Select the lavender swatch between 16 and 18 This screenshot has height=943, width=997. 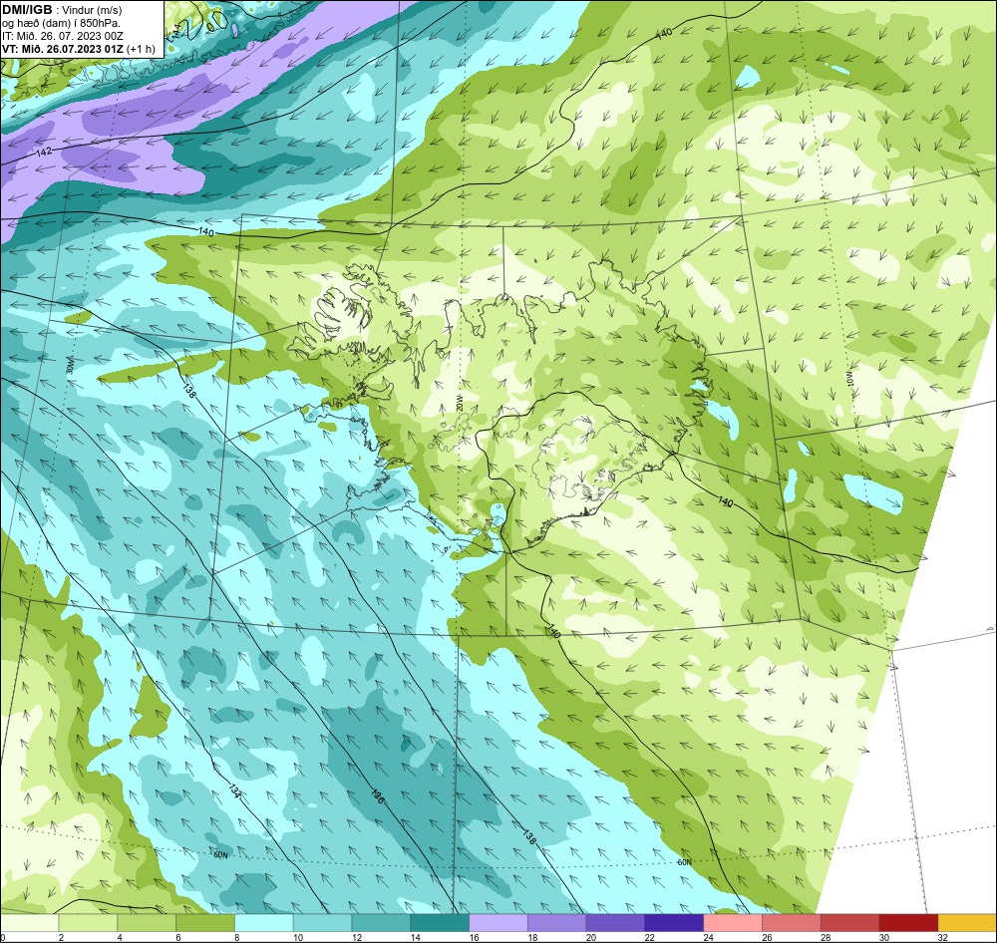click(x=498, y=923)
